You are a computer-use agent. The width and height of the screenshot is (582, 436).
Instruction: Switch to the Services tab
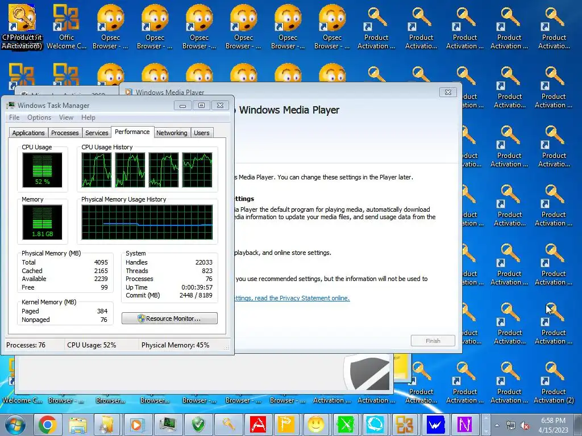(97, 133)
